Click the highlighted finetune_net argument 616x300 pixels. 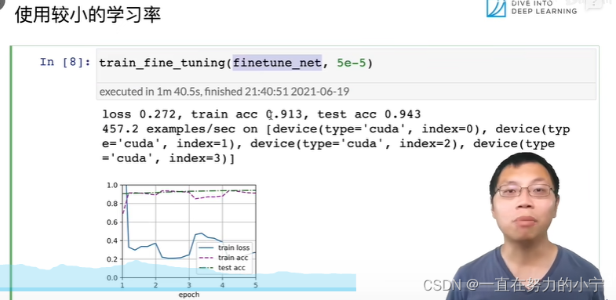point(277,63)
